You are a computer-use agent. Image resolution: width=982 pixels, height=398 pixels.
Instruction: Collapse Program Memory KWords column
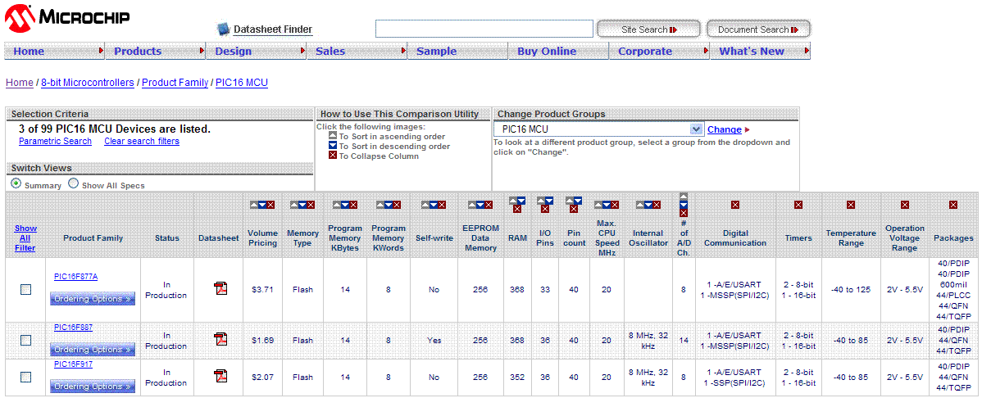tap(397, 205)
